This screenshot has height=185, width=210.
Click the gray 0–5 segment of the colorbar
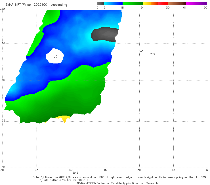[100, 3]
